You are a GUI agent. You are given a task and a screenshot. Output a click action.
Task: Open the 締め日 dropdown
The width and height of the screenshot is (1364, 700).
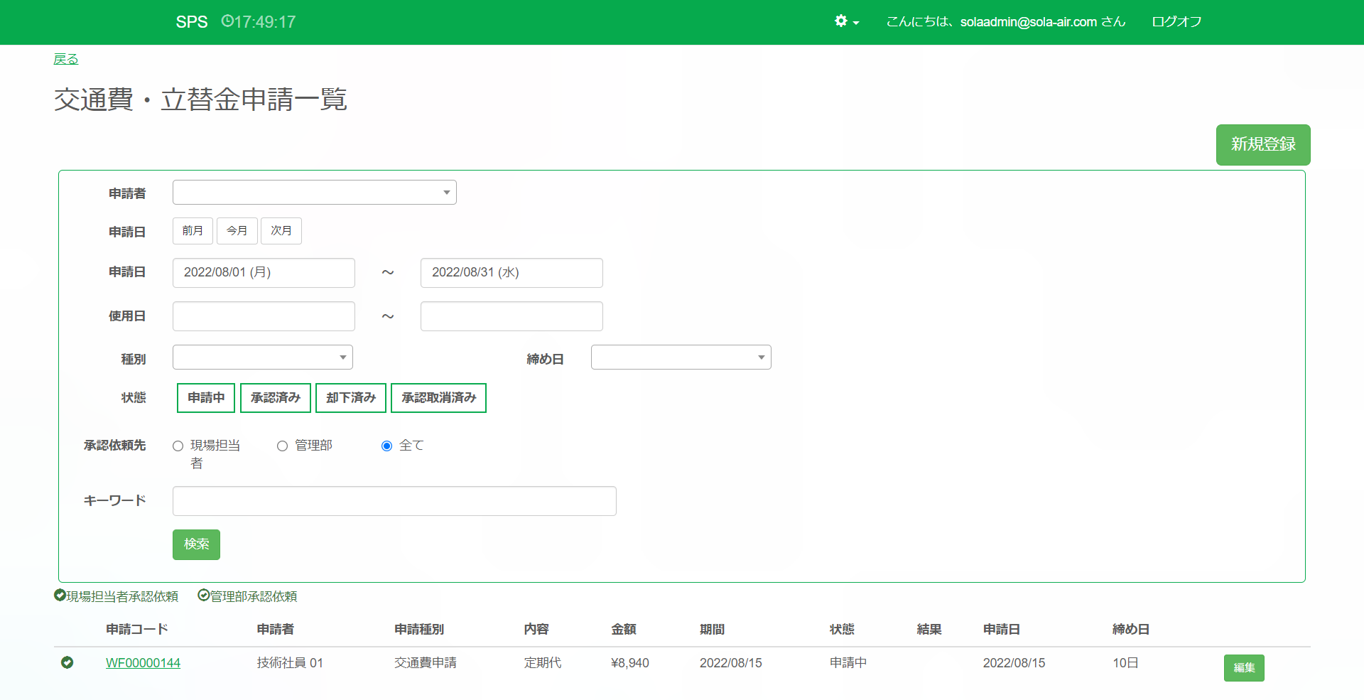click(681, 357)
